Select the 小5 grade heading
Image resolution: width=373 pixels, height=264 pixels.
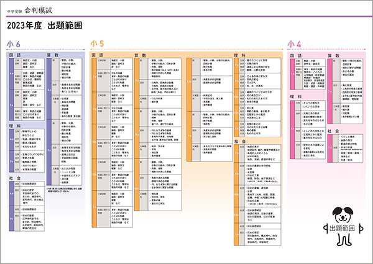coord(97,44)
